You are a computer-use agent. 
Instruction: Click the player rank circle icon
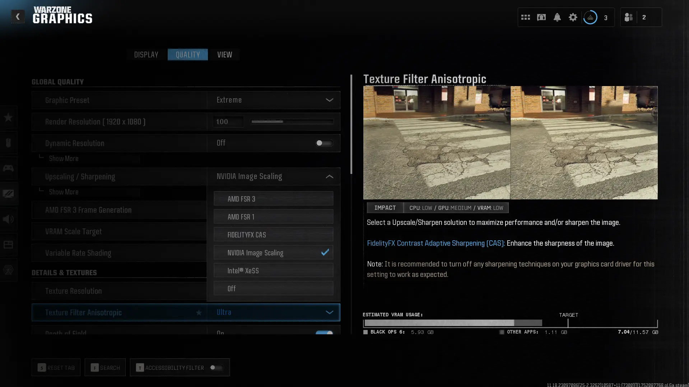(x=590, y=17)
